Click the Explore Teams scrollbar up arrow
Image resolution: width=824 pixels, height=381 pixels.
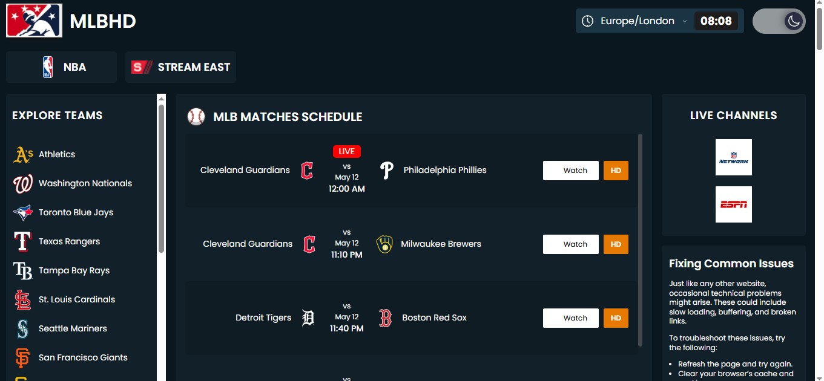pos(161,99)
